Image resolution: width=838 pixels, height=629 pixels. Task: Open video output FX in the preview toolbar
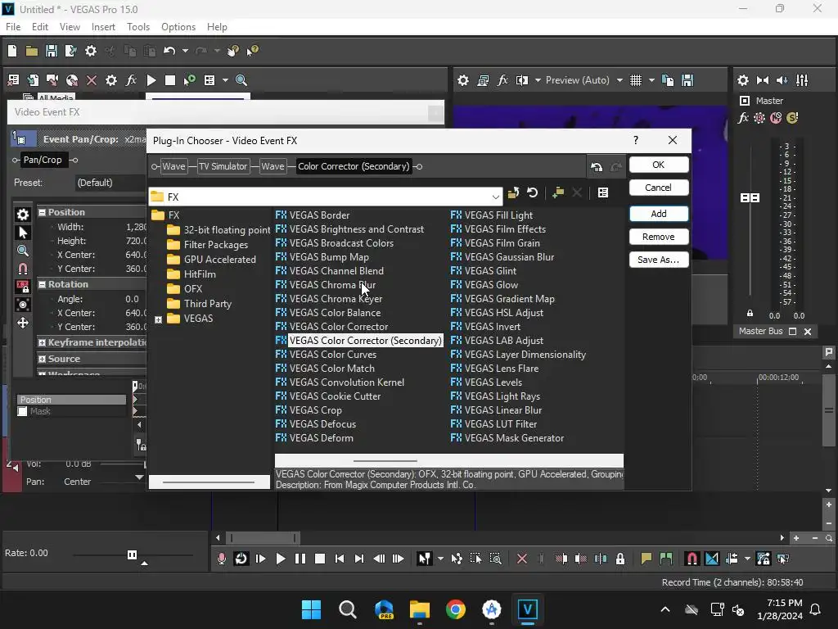click(502, 80)
